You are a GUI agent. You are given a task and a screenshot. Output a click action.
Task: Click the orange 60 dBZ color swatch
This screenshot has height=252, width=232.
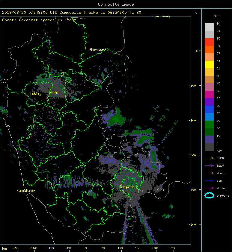pyautogui.click(x=209, y=50)
